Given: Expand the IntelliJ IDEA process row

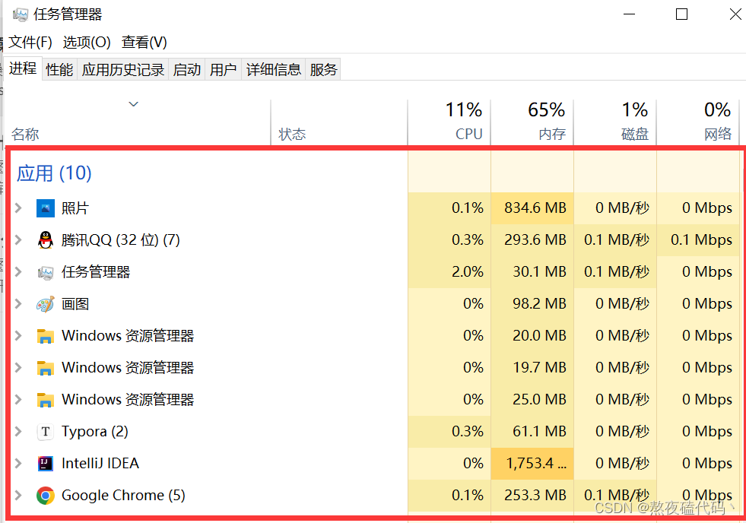Looking at the screenshot, I should click(18, 463).
